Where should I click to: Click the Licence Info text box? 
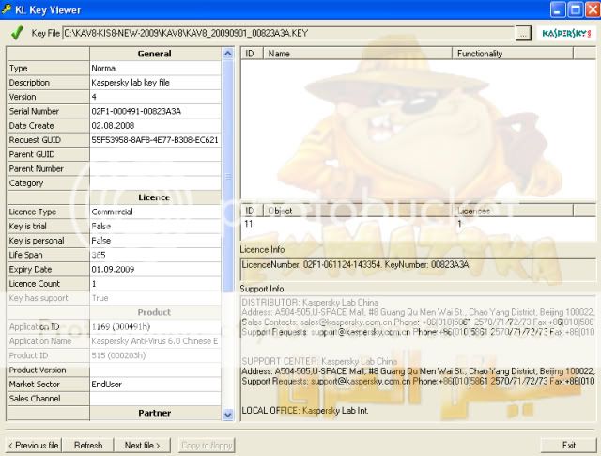(418, 270)
